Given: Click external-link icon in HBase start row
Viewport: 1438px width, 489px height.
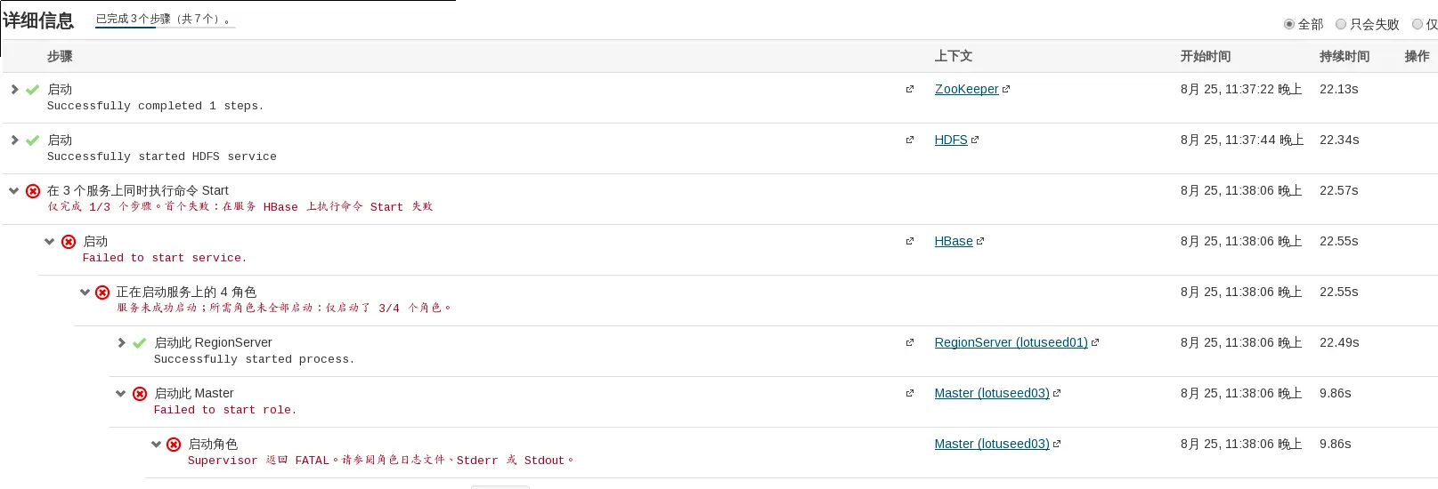Looking at the screenshot, I should point(909,241).
